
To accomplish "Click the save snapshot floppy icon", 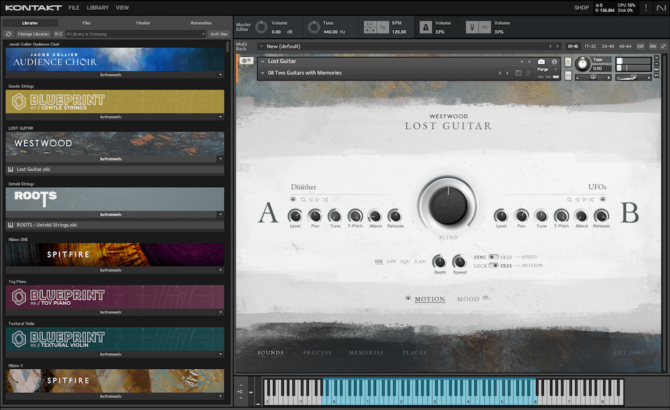I will (x=518, y=73).
